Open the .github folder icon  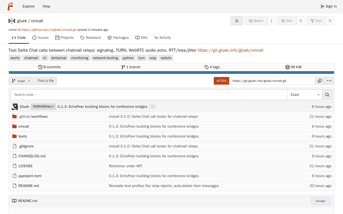pyautogui.click(x=14, y=116)
